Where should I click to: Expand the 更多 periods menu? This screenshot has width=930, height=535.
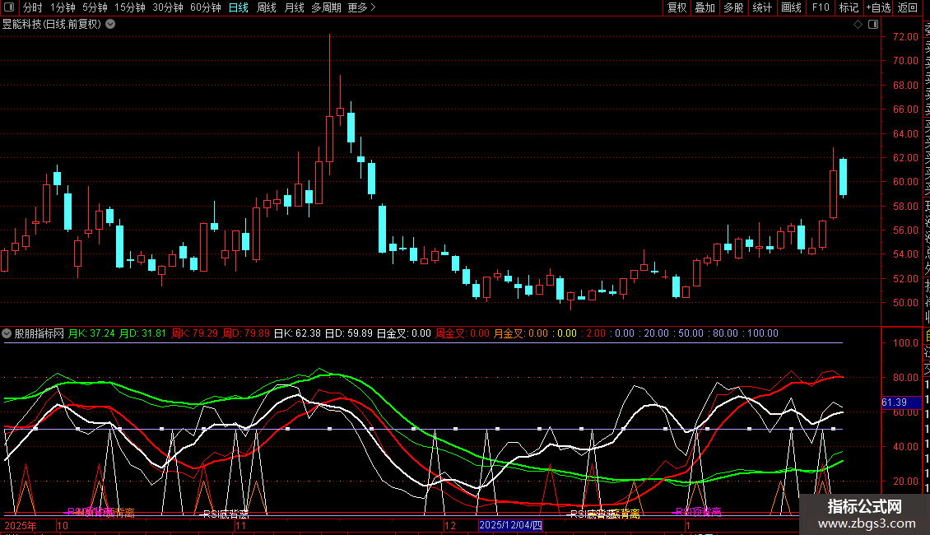click(x=361, y=7)
